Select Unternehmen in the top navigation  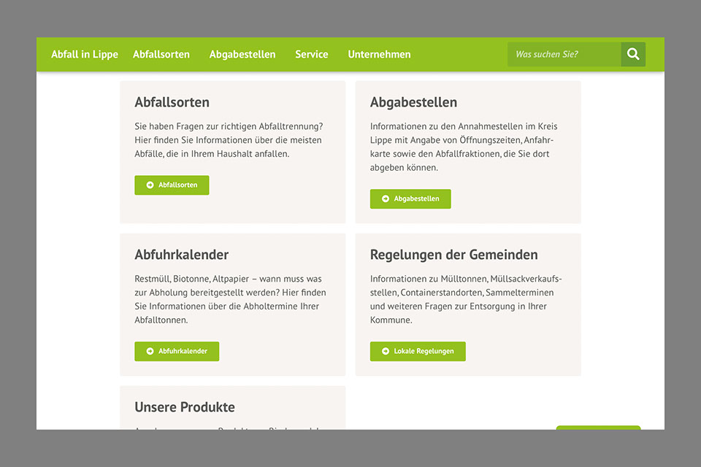click(x=379, y=54)
